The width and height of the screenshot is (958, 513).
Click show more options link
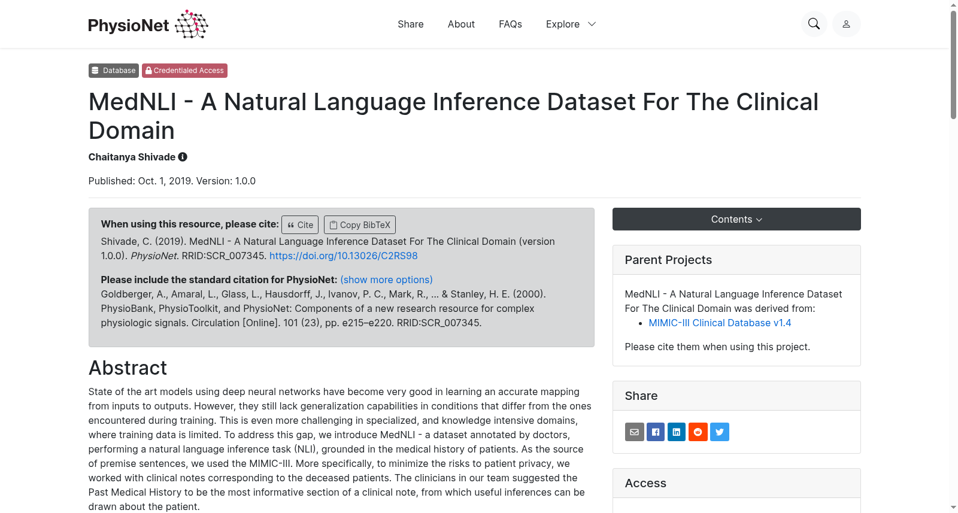386,280
